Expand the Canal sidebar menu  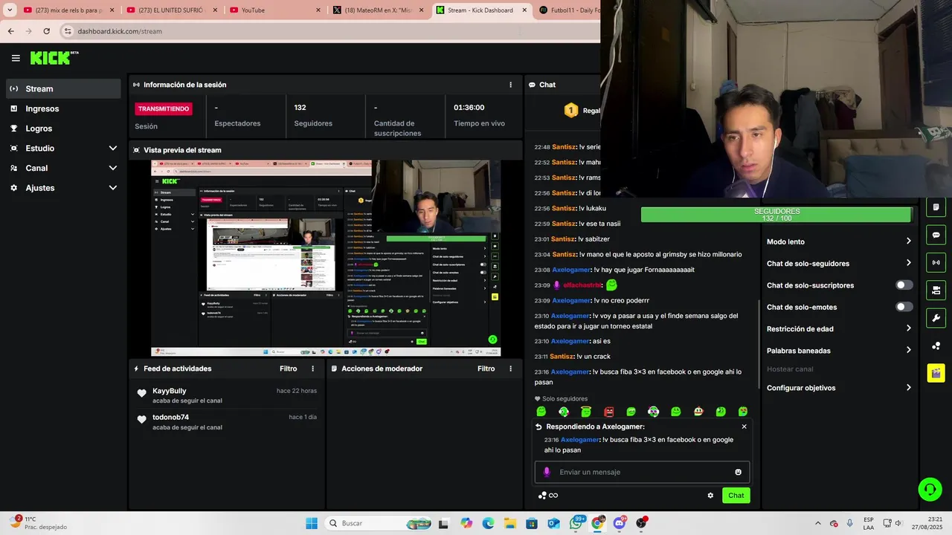63,168
